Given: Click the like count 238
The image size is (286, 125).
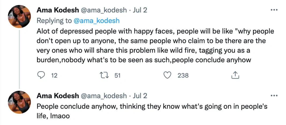Looking at the screenshot, I should click(x=183, y=76).
